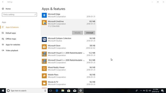Select the Mobile Plans entry name

[53, 75]
